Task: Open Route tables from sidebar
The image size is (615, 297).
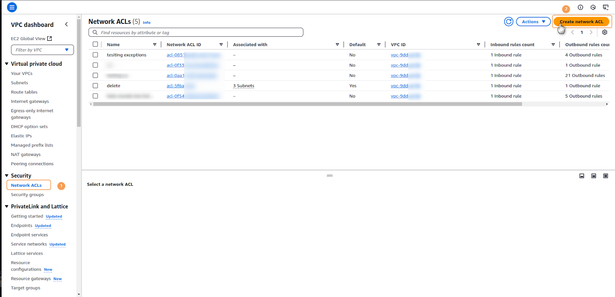Action: click(24, 92)
